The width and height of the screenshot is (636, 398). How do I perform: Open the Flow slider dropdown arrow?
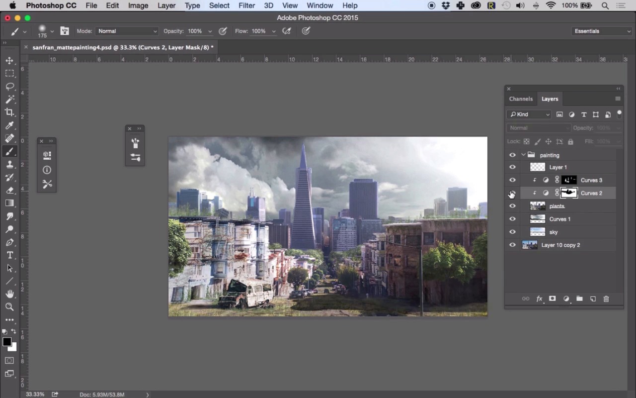pyautogui.click(x=273, y=31)
